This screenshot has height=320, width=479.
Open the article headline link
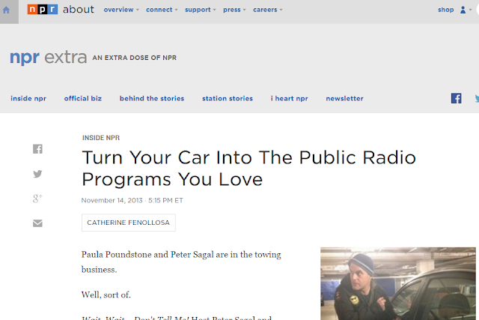click(248, 169)
